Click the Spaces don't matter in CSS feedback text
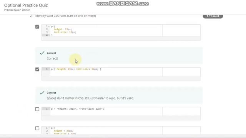 click(x=90, y=98)
